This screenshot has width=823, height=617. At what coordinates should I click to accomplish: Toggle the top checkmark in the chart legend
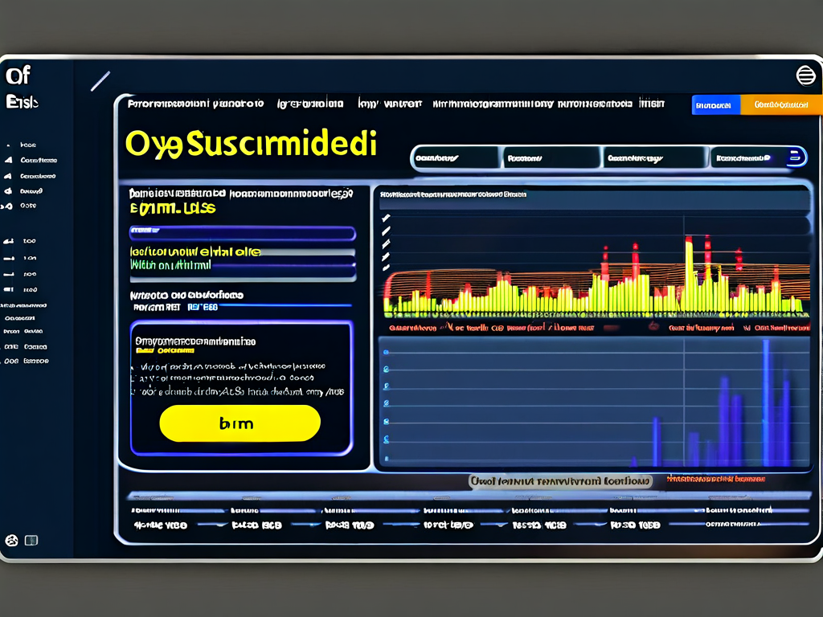pyautogui.click(x=387, y=218)
